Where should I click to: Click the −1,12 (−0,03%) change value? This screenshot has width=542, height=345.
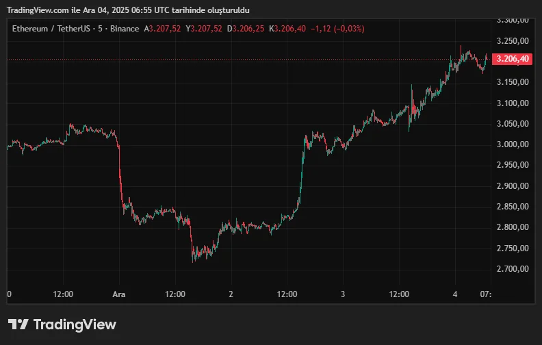tap(337, 29)
